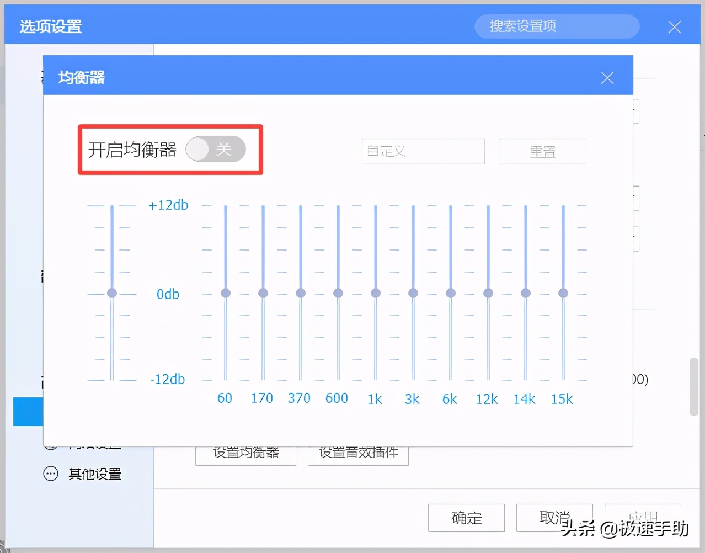Open plugin settings via 设置音效插件 button
The width and height of the screenshot is (705, 553).
(357, 453)
